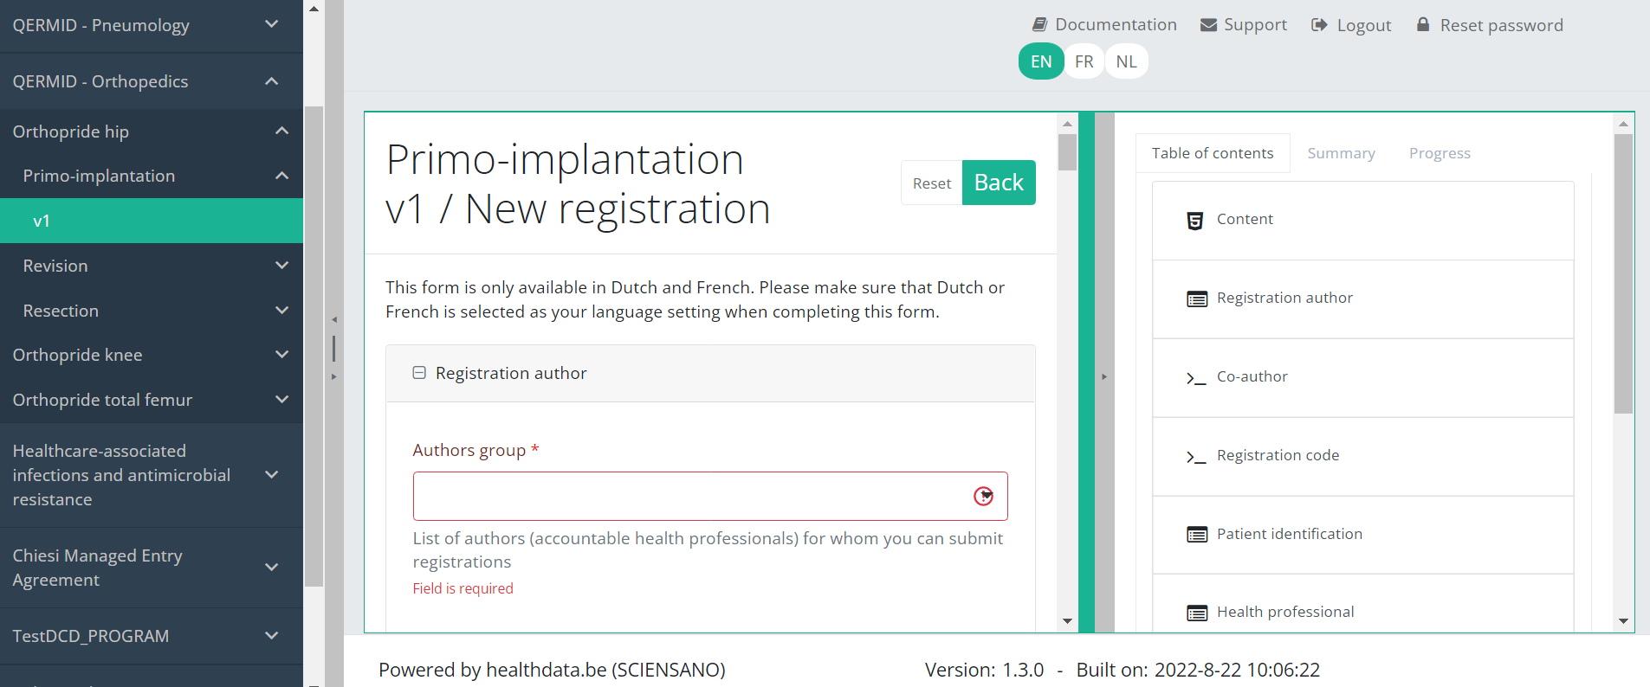Image resolution: width=1650 pixels, height=687 pixels.
Task: Switch language to FR
Action: pos(1084,61)
